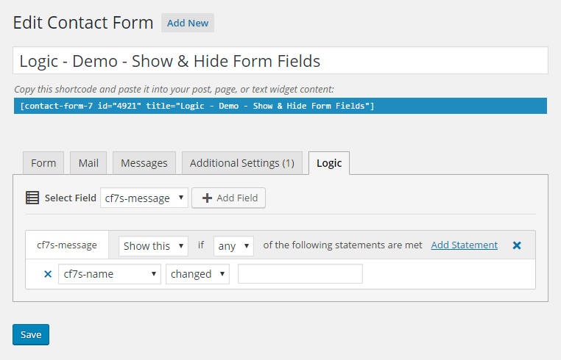
Task: Open the Additional Settings (1) tab
Action: (x=241, y=163)
